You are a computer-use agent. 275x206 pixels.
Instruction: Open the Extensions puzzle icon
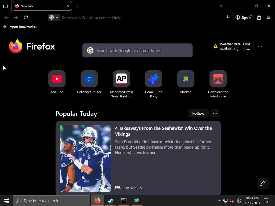pyautogui.click(x=259, y=17)
